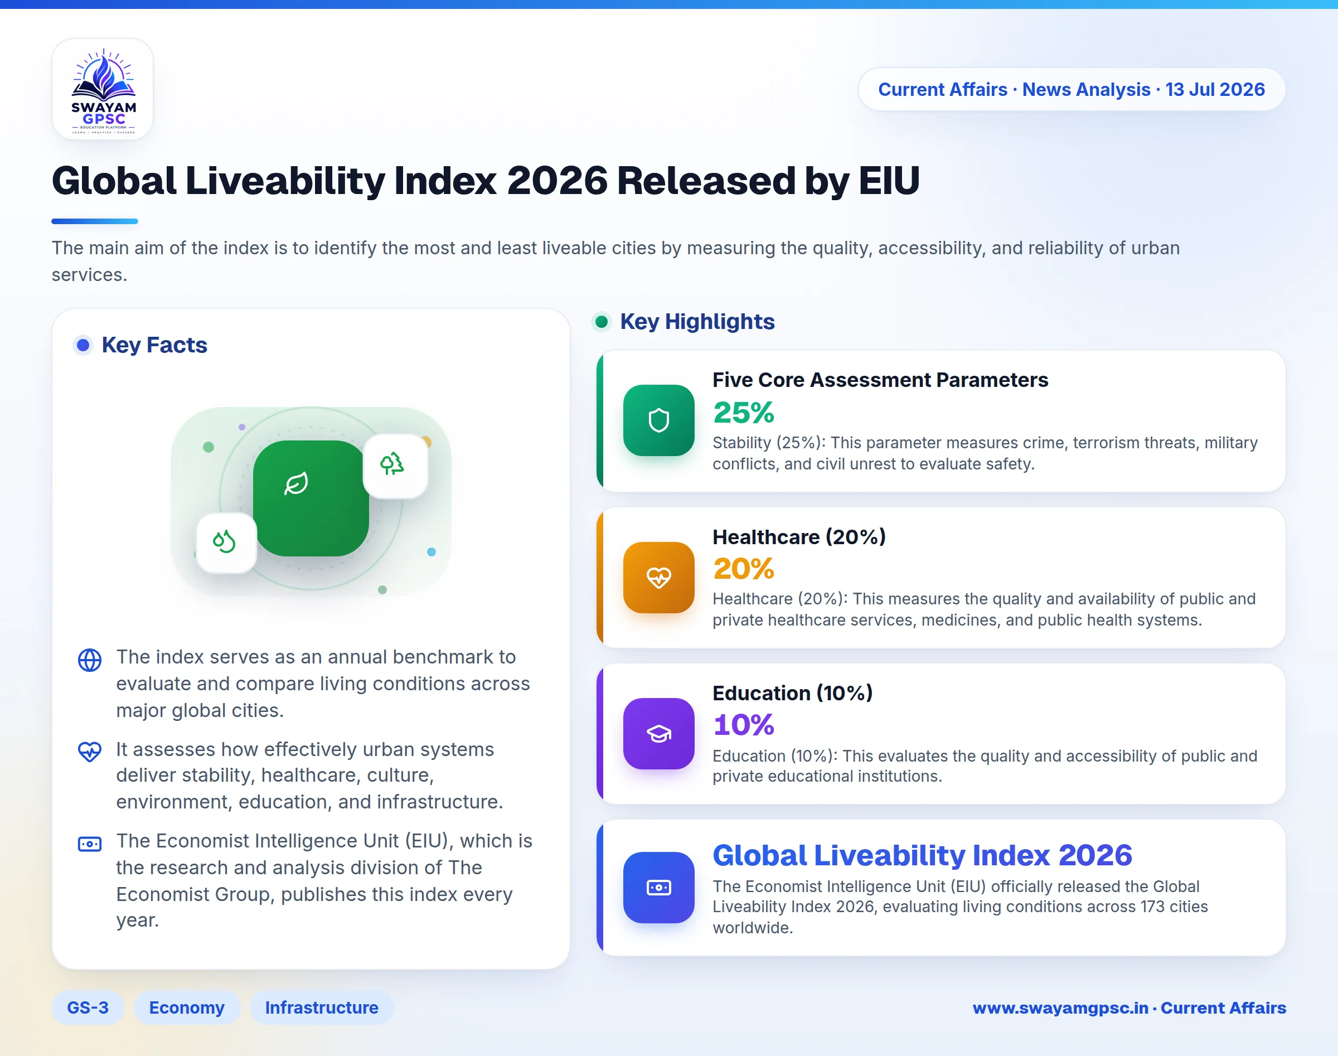1338x1056 pixels.
Task: Click the Education (10%) description paragraph
Action: pyautogui.click(x=985, y=766)
